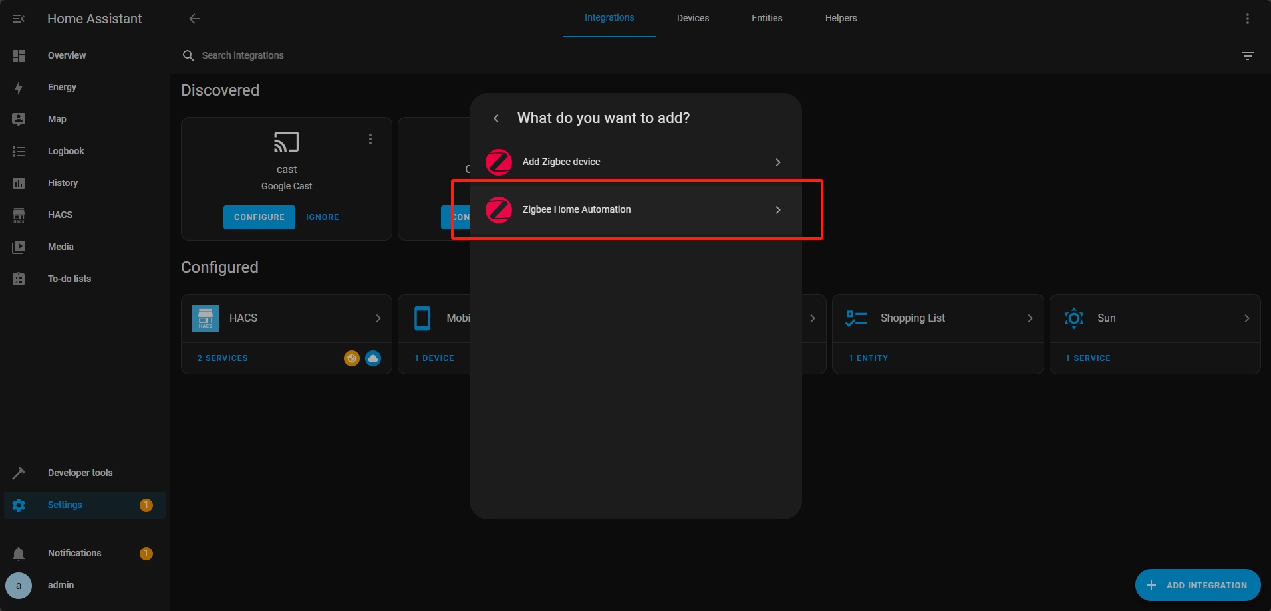Click the filter icon beside the search bar

[x=1247, y=56]
